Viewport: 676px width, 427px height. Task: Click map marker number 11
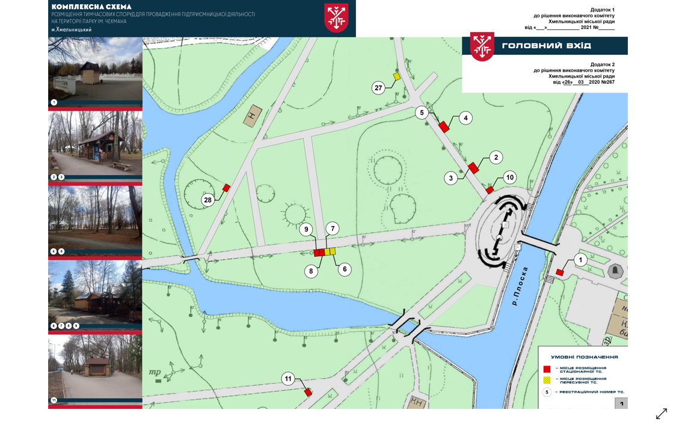point(288,379)
